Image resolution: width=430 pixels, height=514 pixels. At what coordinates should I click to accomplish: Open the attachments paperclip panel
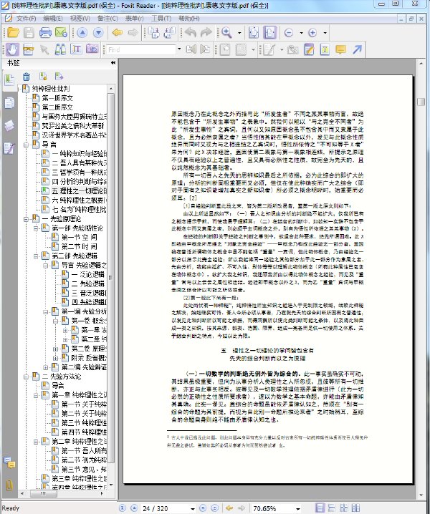tap(9, 485)
